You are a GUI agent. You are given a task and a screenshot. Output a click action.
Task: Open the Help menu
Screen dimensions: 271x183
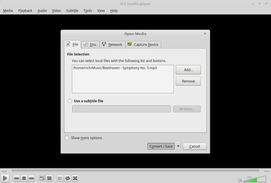(114, 11)
